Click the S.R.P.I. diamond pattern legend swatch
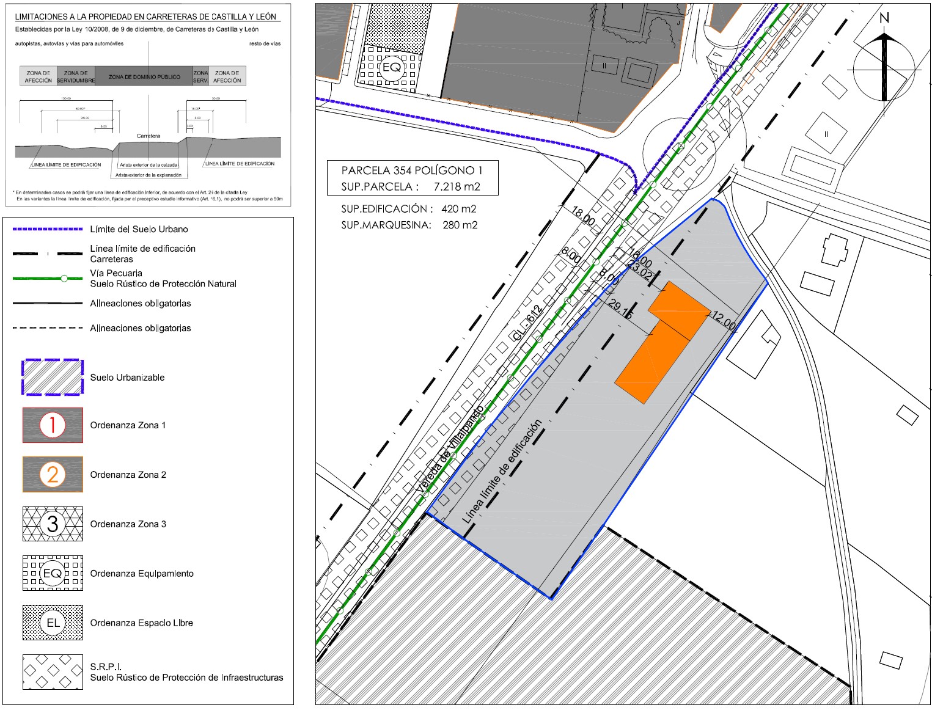Viewport: 932px width, 713px height. click(53, 672)
